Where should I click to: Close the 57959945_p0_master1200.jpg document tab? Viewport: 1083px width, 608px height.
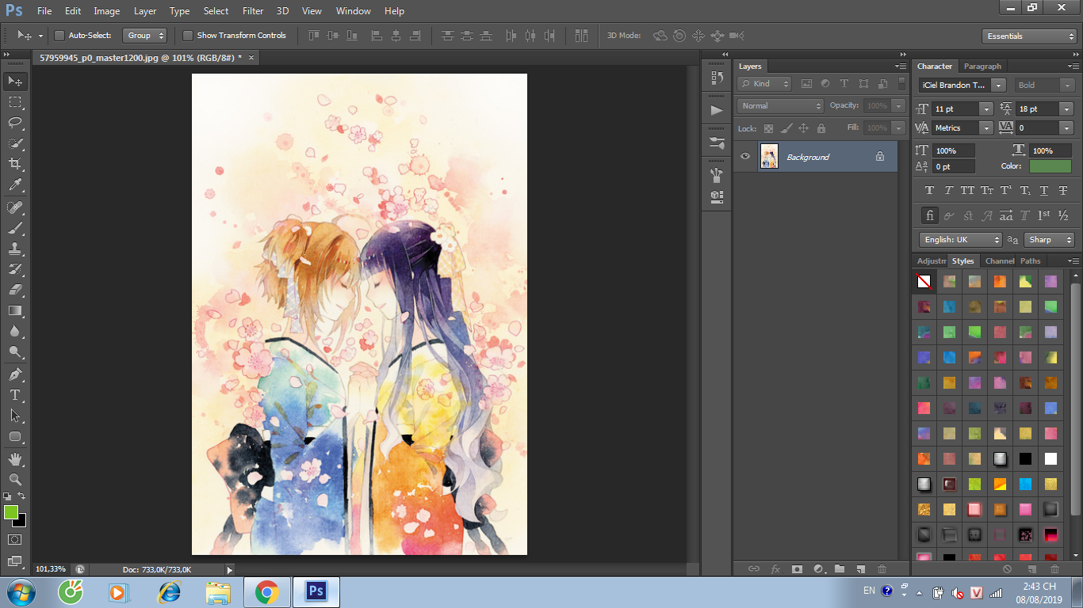[251, 58]
